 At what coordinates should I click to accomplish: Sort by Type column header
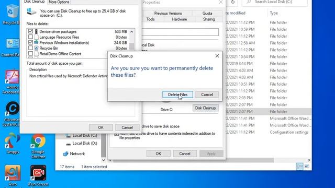[x=274, y=13]
